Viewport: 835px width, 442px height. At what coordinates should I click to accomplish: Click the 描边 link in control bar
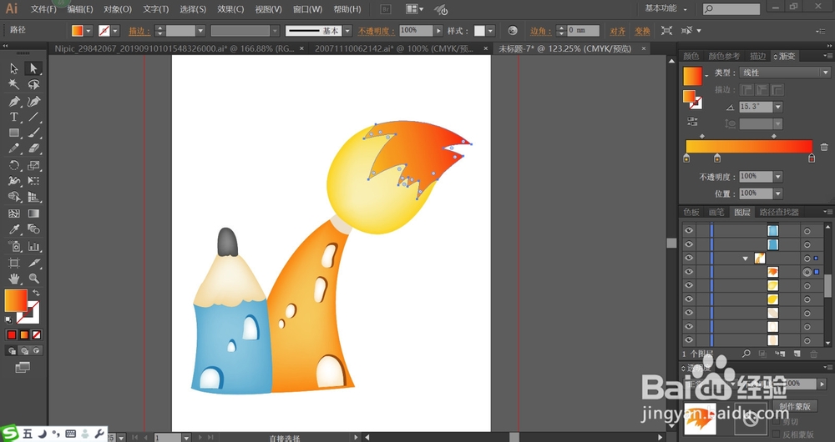tap(139, 31)
